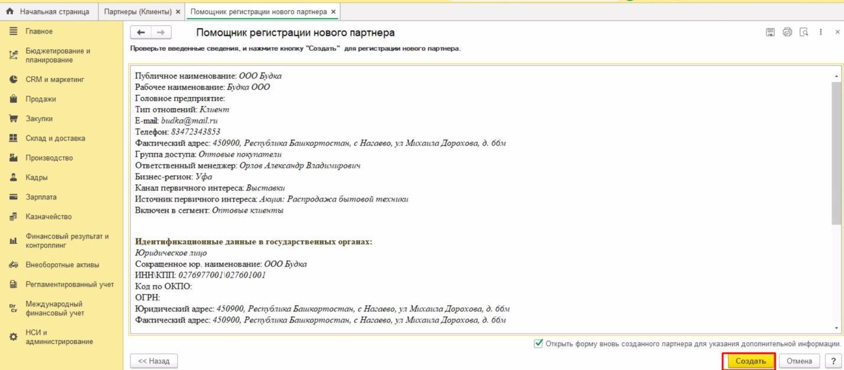This screenshot has height=370, width=844.
Task: Open НСИ и администрирование gear section
Action: coord(58,337)
